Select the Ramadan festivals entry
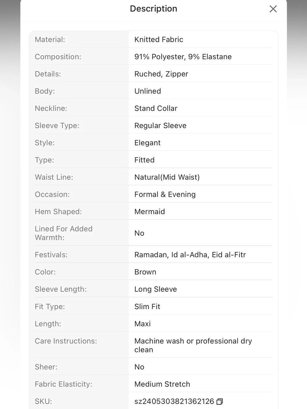Screen dimensions: 307x409 click(150, 255)
